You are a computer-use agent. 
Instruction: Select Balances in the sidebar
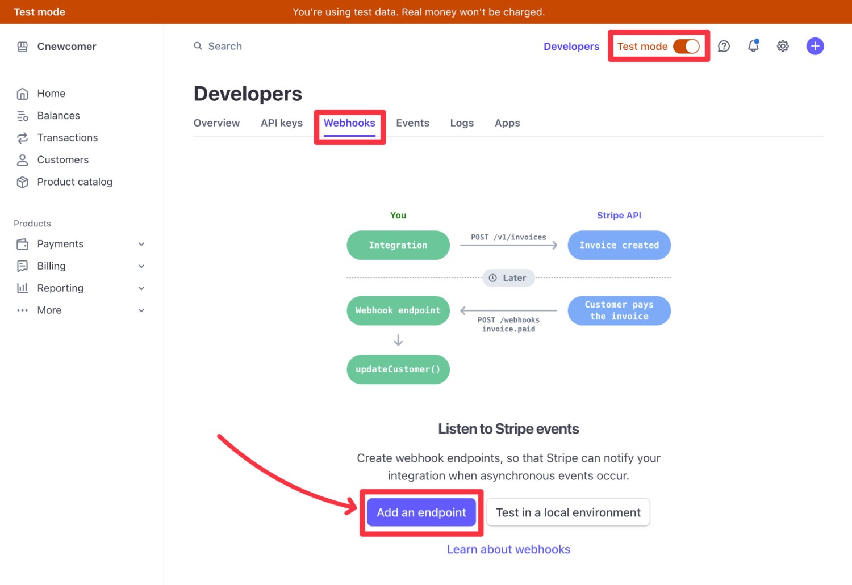(x=58, y=115)
